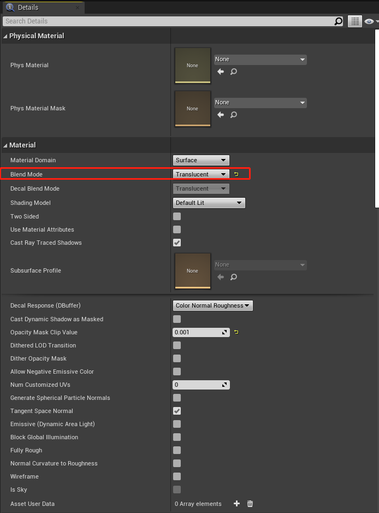379x513 pixels.
Task: Browse to Phys Material asset with magnifier icon
Action: pos(233,71)
